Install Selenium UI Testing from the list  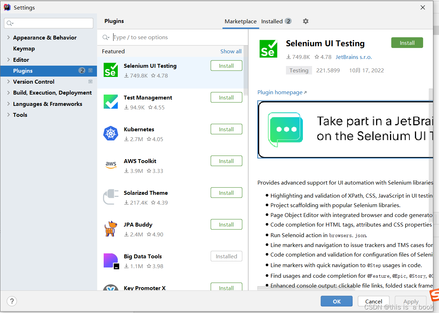[226, 66]
